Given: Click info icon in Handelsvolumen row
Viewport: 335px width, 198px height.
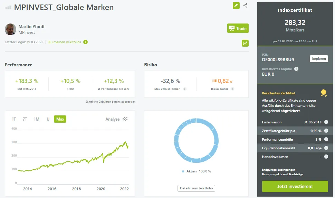Looking at the screenshot, I should tap(326, 157).
